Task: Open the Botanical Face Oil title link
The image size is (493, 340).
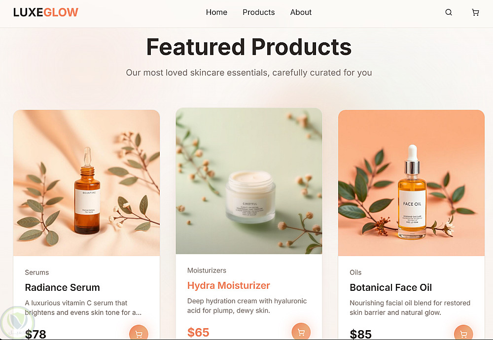Action: 391,287
